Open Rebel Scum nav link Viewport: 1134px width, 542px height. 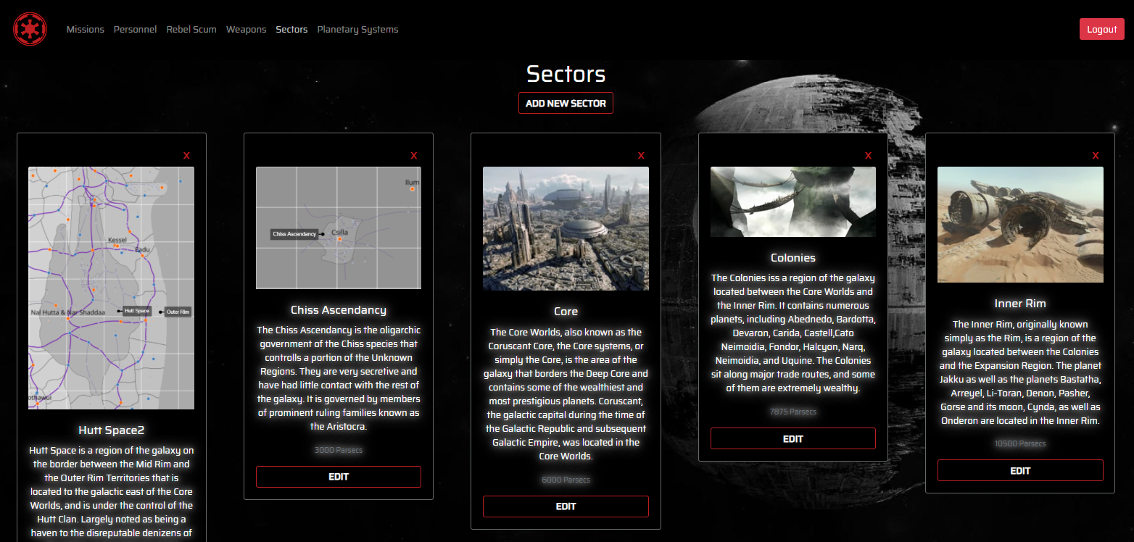tap(191, 30)
